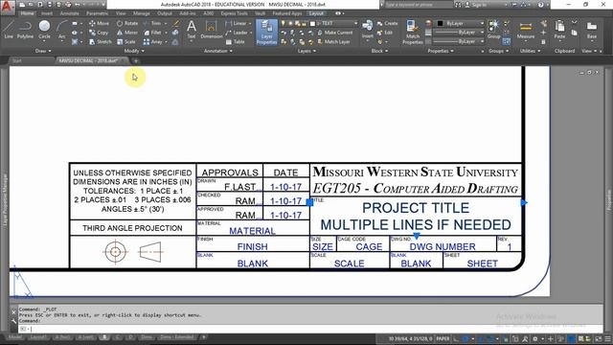Insert a Table from Annotation panel
Image resolution: width=613 pixels, height=345 pixels.
click(x=236, y=42)
